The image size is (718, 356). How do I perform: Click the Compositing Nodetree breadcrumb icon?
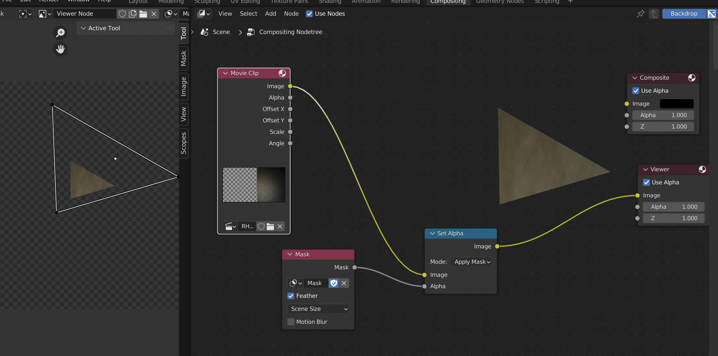pyautogui.click(x=251, y=32)
